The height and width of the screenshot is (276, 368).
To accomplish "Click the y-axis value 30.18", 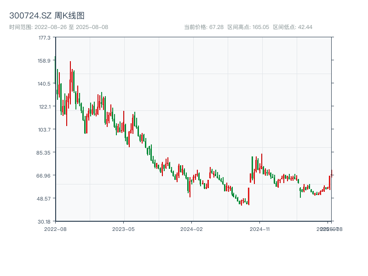I will tap(44, 222).
